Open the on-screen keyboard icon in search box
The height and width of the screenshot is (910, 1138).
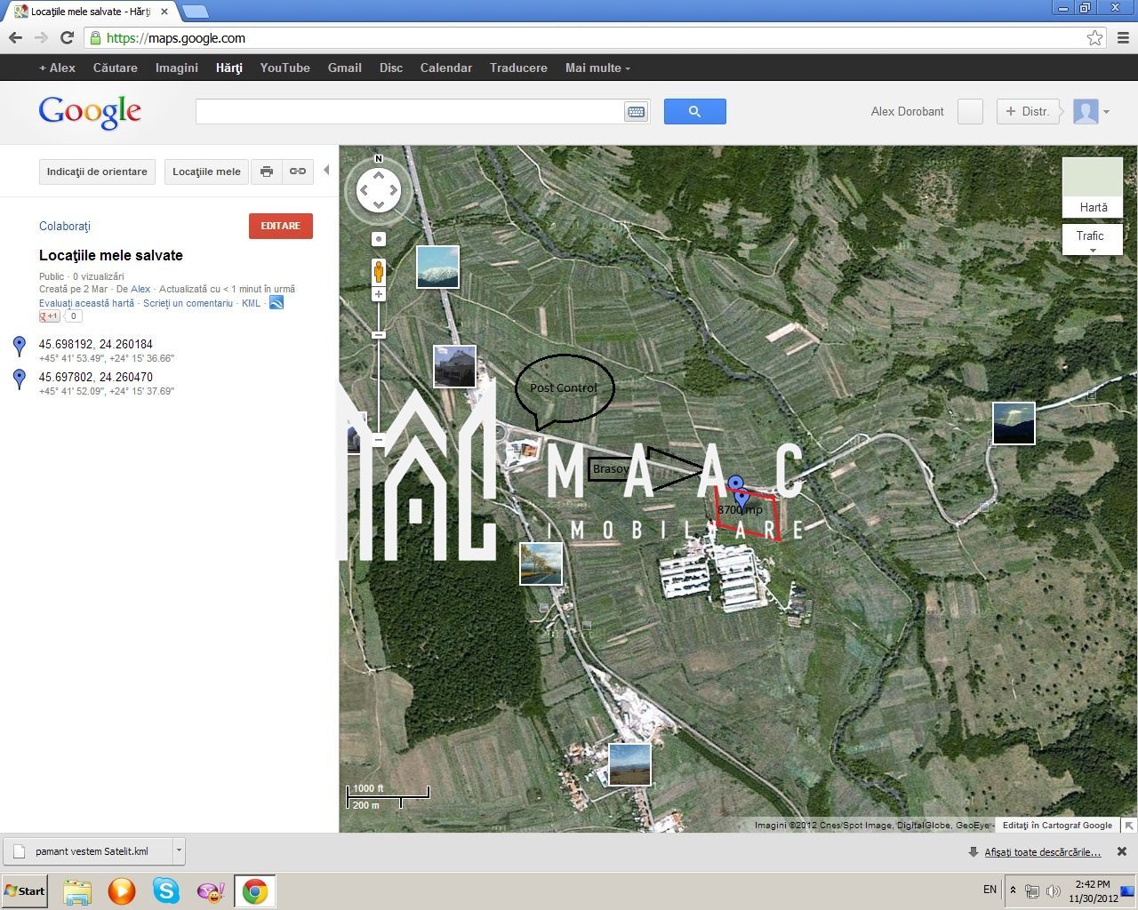click(x=636, y=111)
